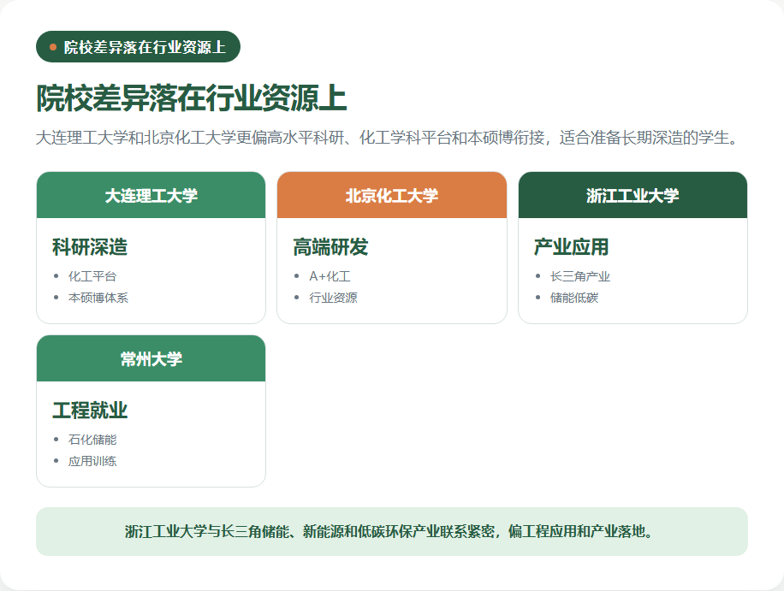Select the large heading 院校差异落在行业资源上
This screenshot has width=784, height=591.
click(192, 98)
